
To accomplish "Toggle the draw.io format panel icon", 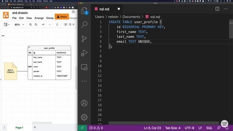I will tap(70, 24).
